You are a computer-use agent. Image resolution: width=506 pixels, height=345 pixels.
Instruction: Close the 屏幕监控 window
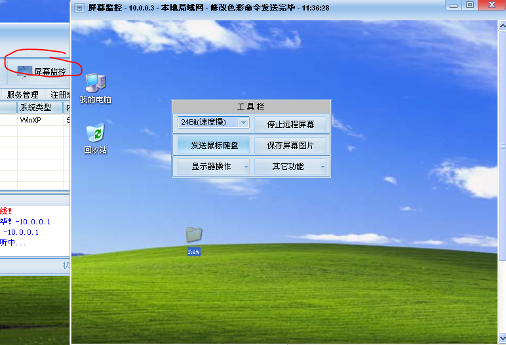[x=492, y=5]
